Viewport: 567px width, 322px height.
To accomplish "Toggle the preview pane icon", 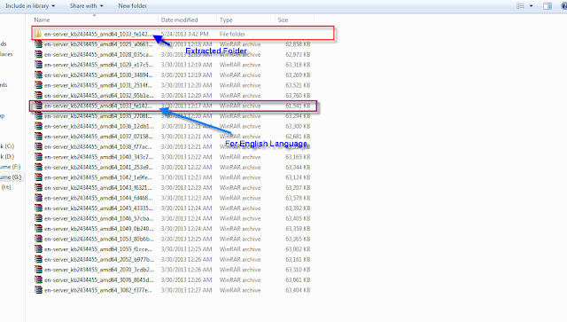I will click(x=548, y=6).
